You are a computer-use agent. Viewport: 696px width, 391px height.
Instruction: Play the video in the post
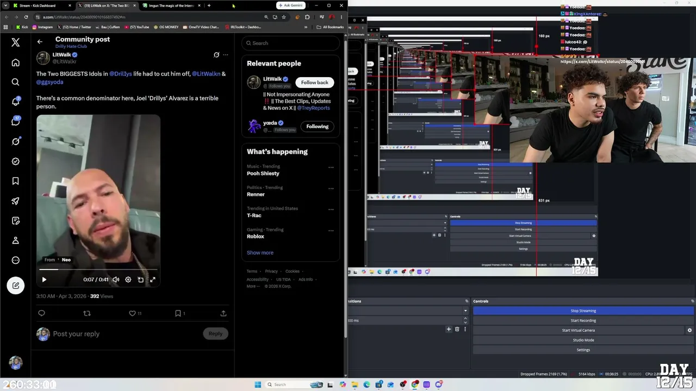coord(44,280)
